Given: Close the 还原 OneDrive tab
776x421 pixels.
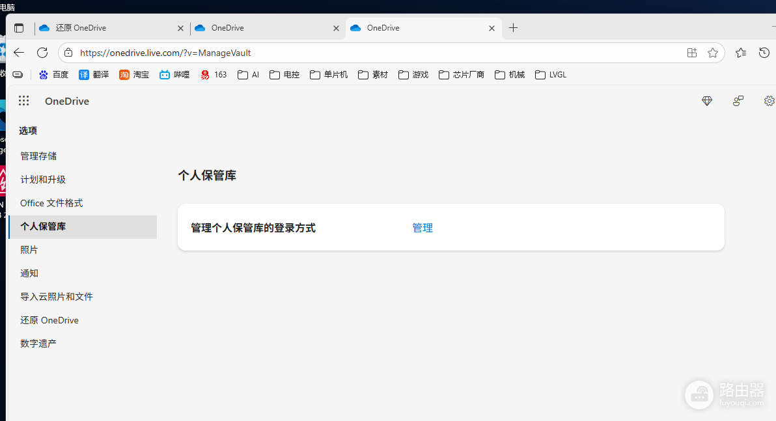Looking at the screenshot, I should 180,28.
